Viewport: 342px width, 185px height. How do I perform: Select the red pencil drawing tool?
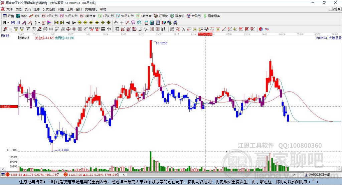[5, 29]
